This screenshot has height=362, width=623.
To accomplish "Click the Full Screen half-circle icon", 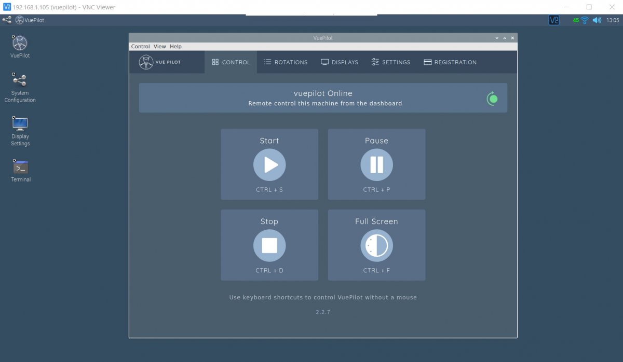I will pos(376,245).
